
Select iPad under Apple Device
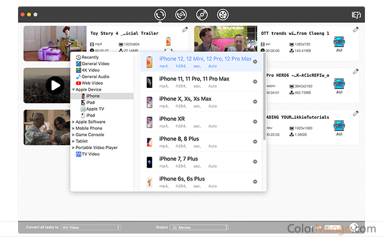(88, 103)
